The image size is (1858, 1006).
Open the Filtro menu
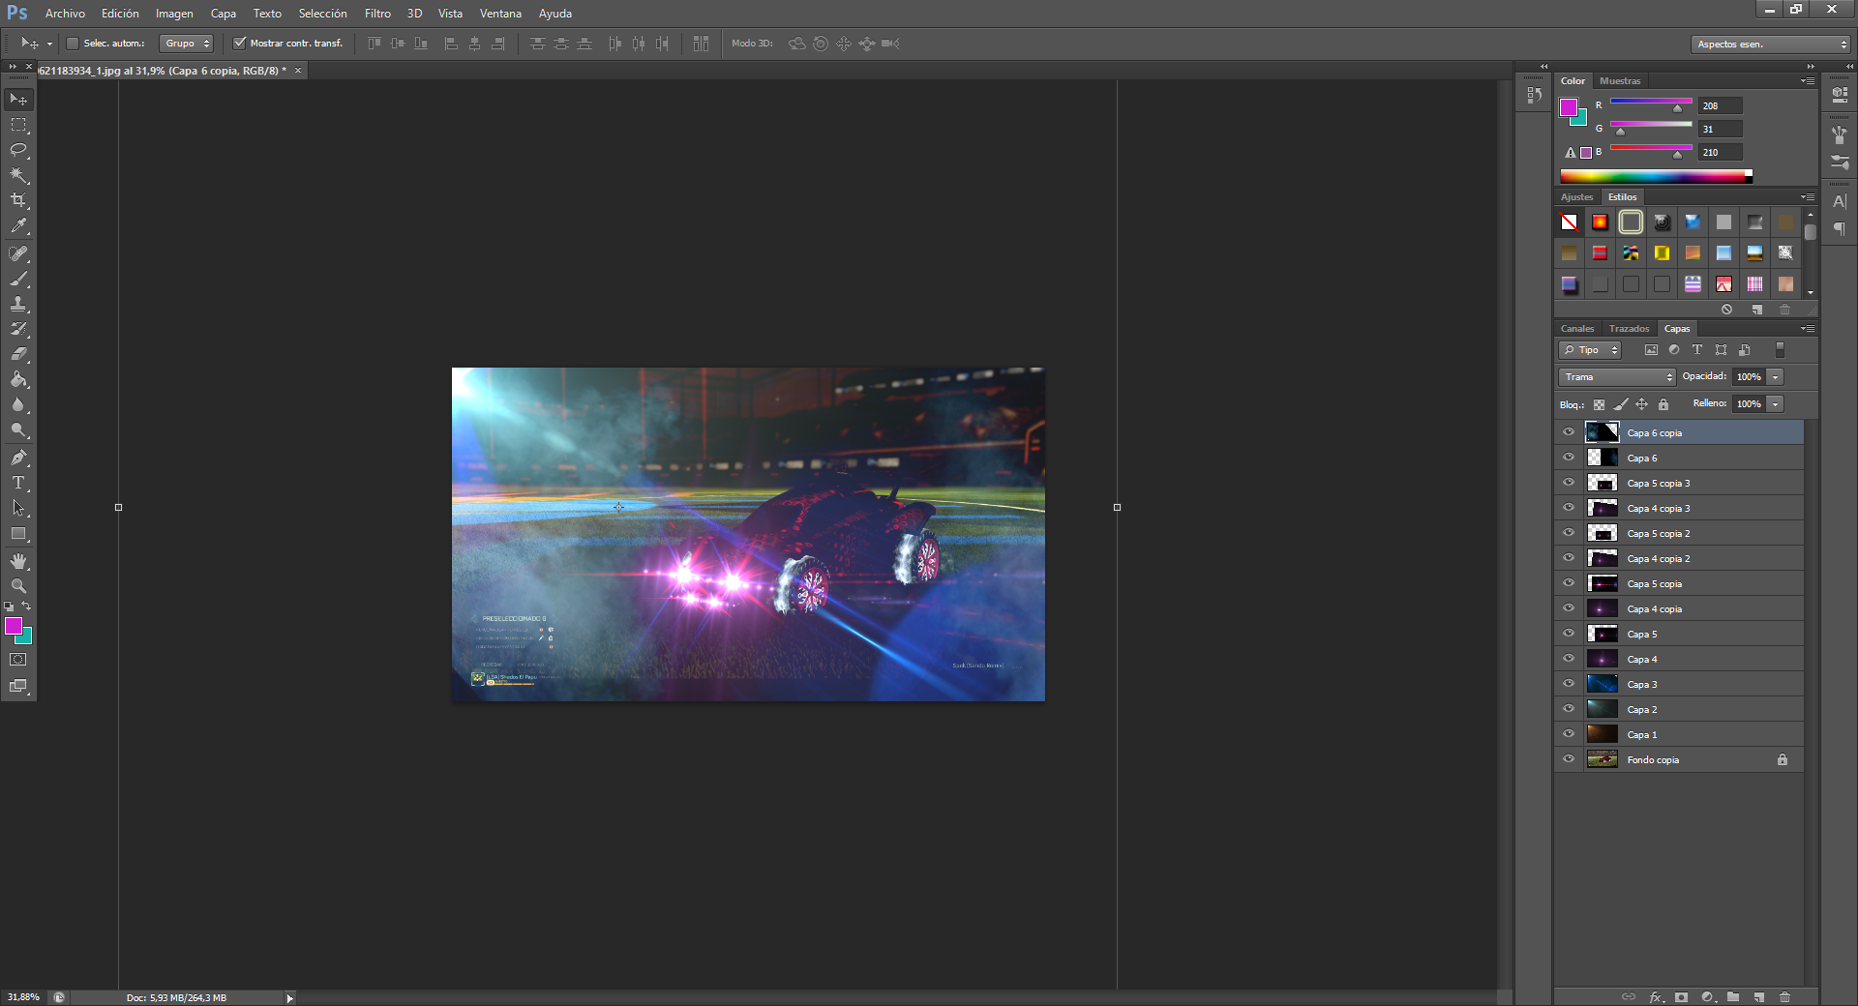coord(377,14)
